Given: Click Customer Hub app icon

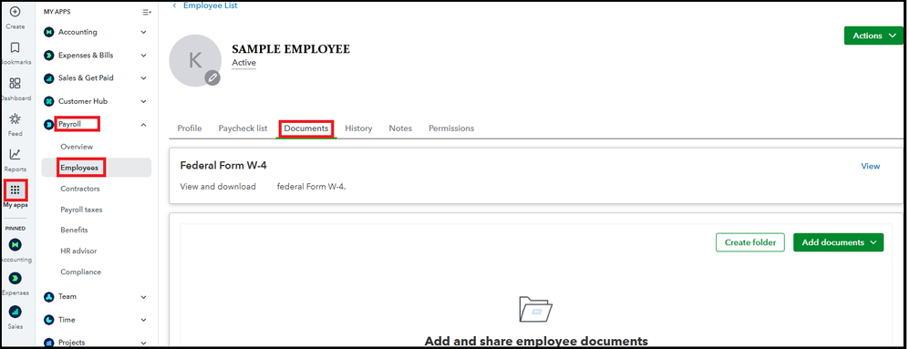Looking at the screenshot, I should click(x=49, y=101).
